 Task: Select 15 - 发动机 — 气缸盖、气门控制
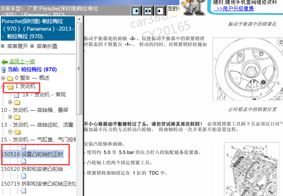pos(38,139)
